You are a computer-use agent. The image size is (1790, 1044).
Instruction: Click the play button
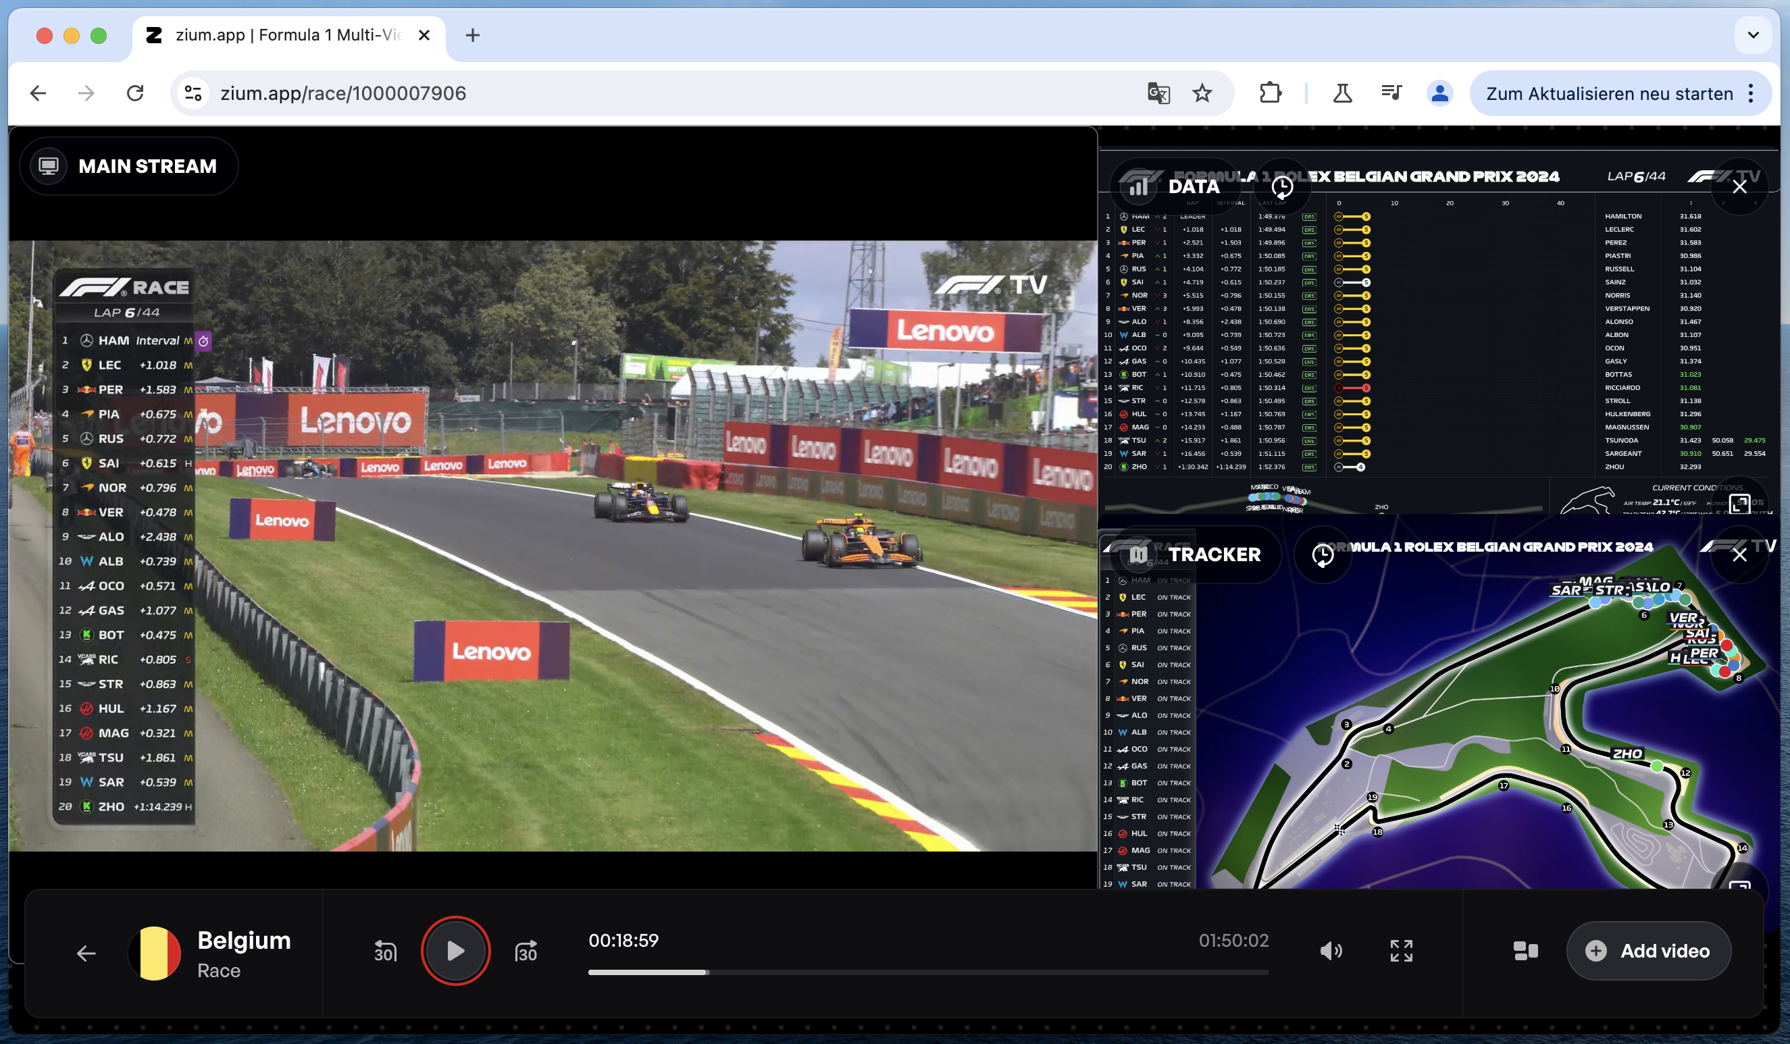[455, 950]
